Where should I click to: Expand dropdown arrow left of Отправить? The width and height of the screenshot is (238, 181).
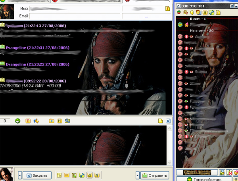(137, 175)
